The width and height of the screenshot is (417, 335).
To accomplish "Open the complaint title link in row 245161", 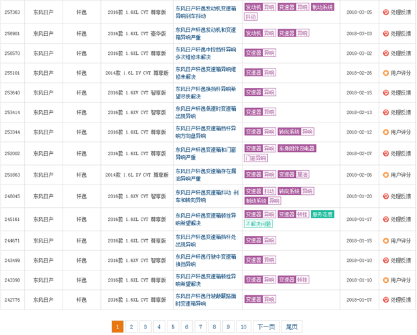I will 206,219.
